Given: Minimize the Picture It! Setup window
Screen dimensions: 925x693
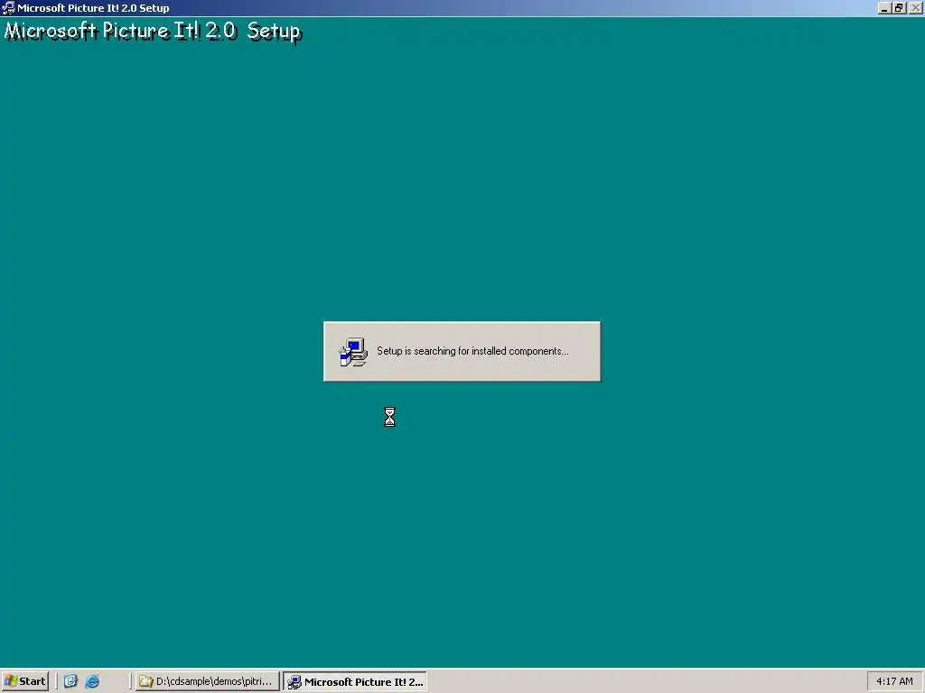Looking at the screenshot, I should [883, 8].
